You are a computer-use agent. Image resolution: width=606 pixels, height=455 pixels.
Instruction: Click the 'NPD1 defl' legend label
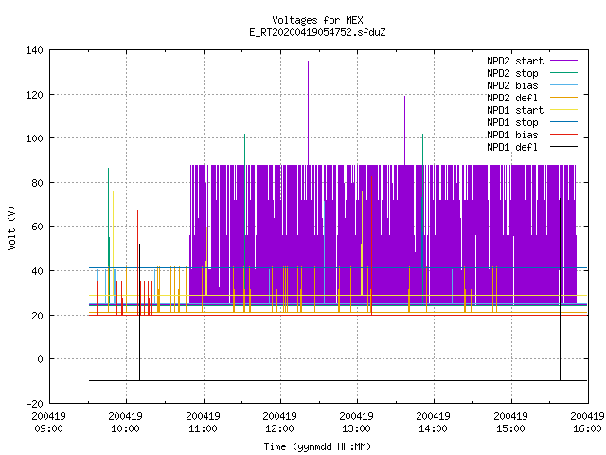pyautogui.click(x=512, y=147)
